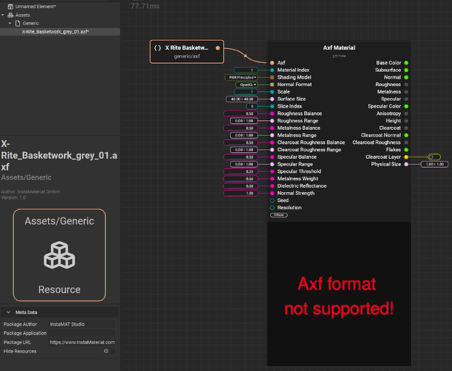Click the 'Axf format not supported!' preview area
This screenshot has height=371, width=452.
pyautogui.click(x=339, y=294)
